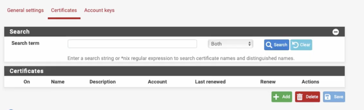This screenshot has height=110, width=364.
Task: Click the red Delete trash button
Action: [x=307, y=97]
